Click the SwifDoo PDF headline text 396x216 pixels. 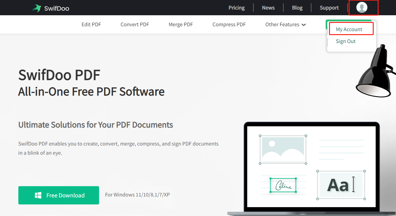pos(59,75)
